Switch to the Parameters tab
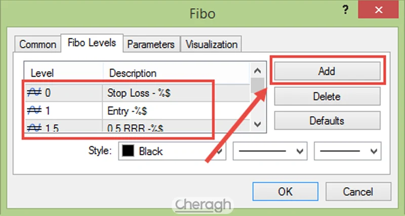 151,44
